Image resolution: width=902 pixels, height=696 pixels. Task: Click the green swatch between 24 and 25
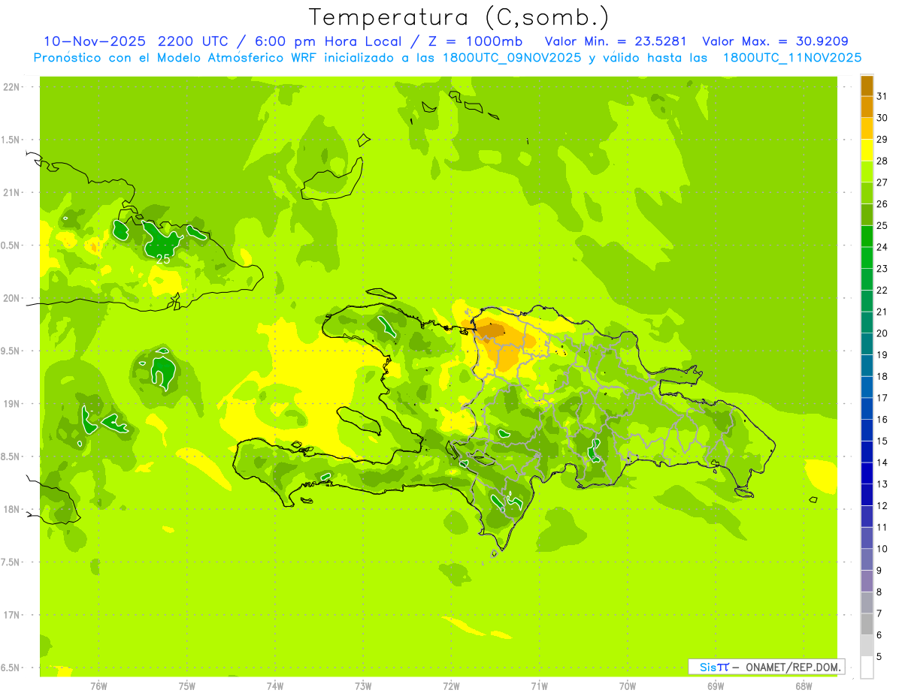click(x=867, y=236)
